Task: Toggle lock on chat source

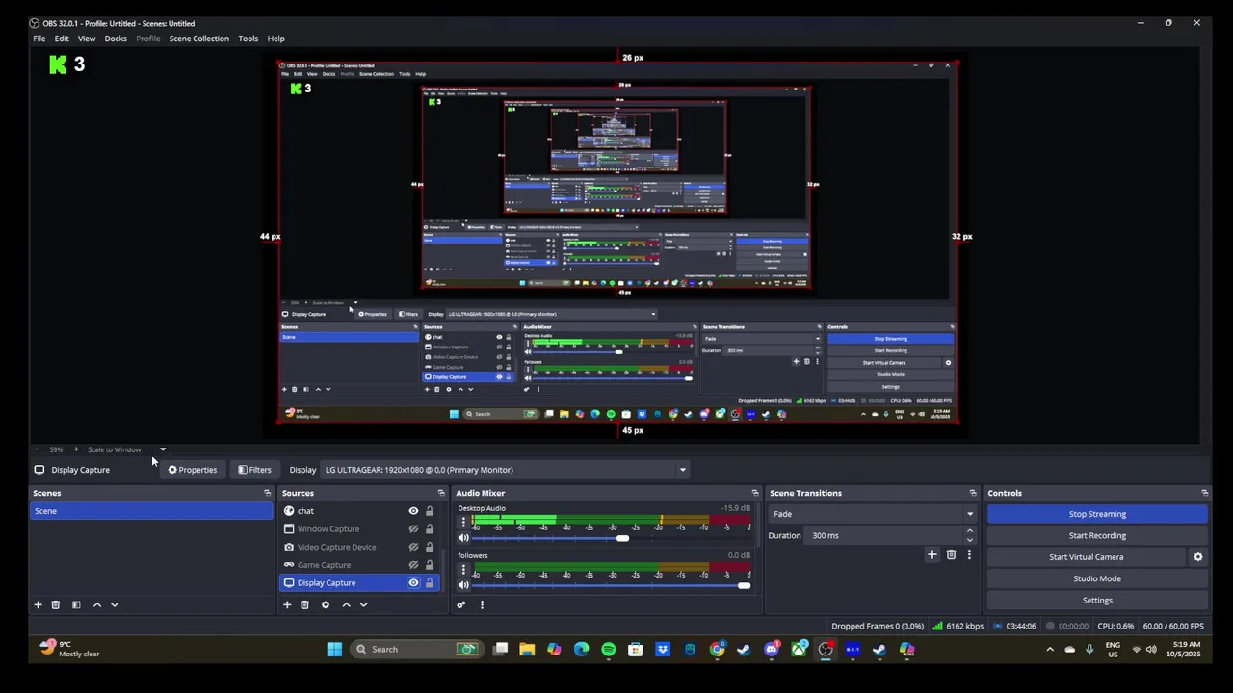Action: coord(430,511)
